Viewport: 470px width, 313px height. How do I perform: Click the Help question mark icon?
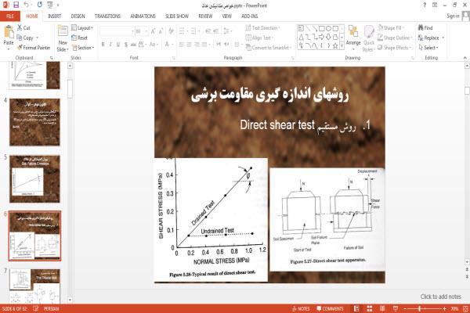[425, 5]
